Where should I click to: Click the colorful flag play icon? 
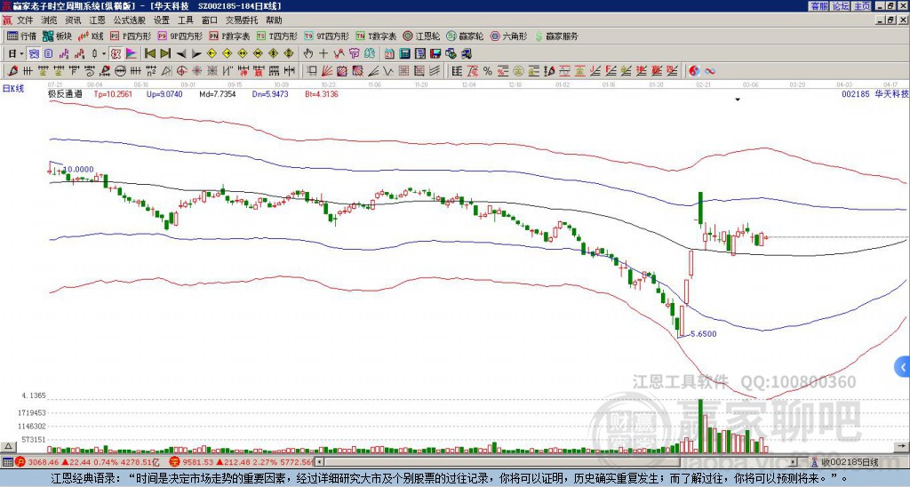tap(132, 54)
